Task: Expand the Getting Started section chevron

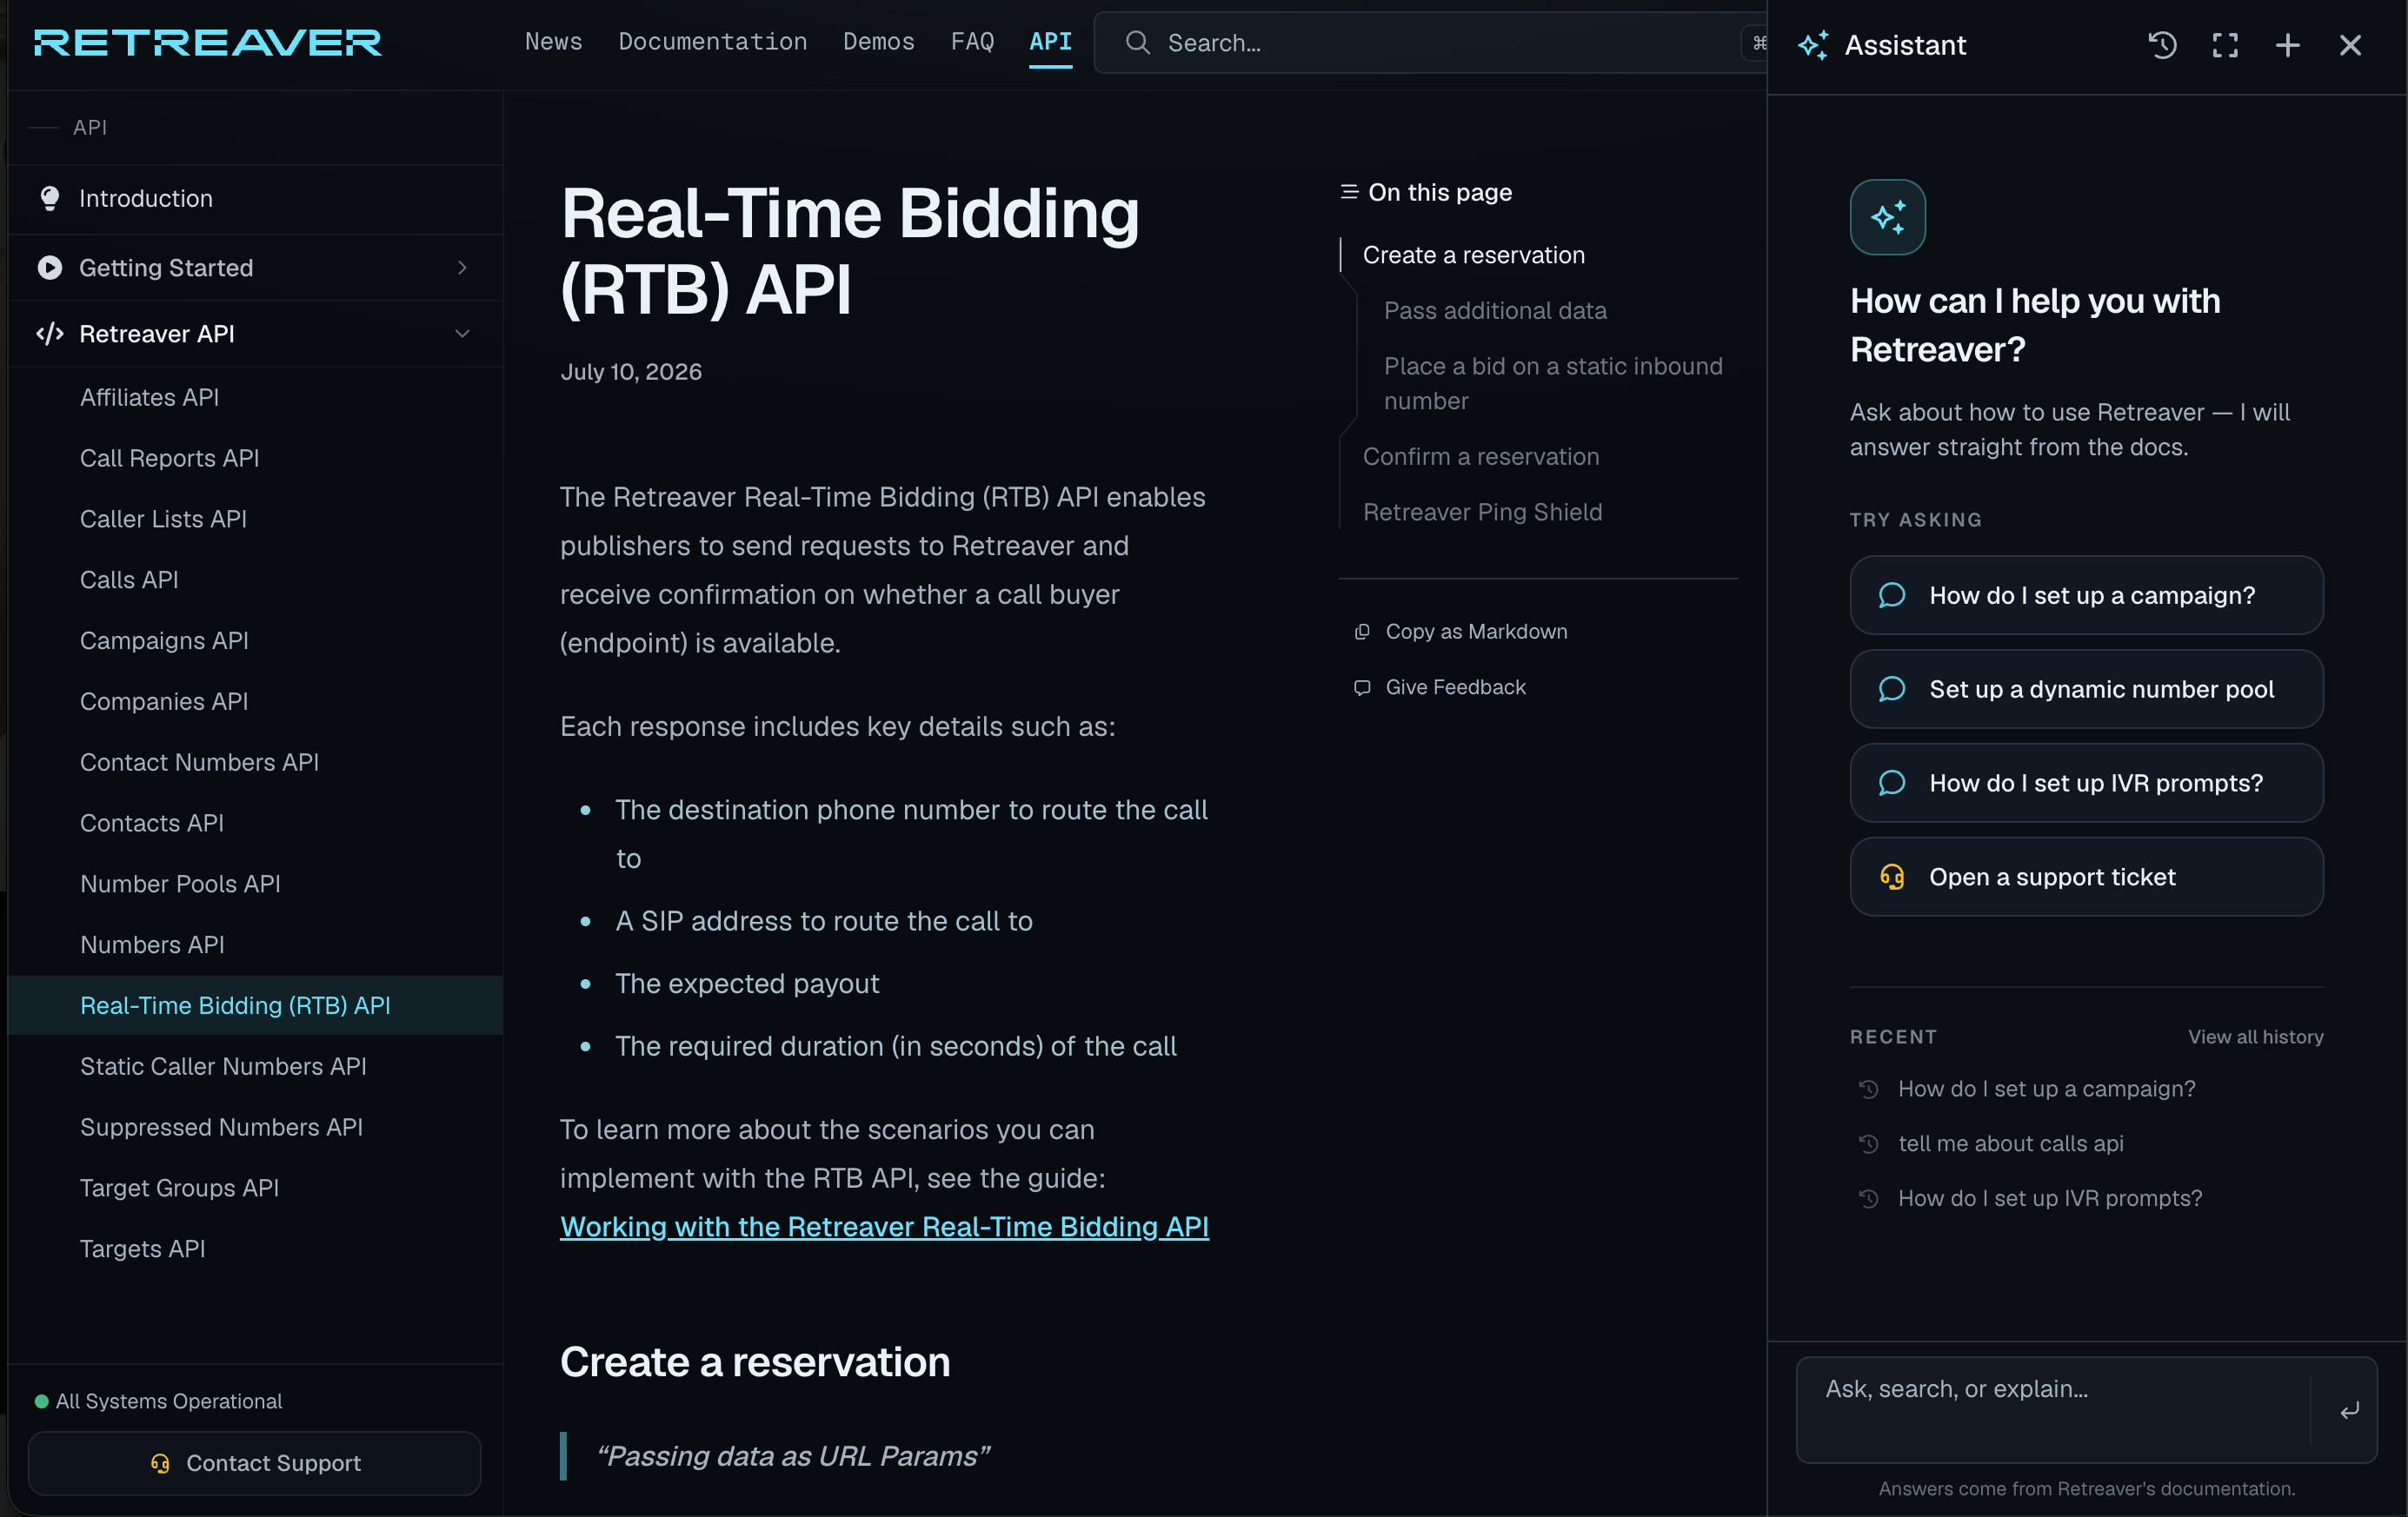Action: click(462, 268)
